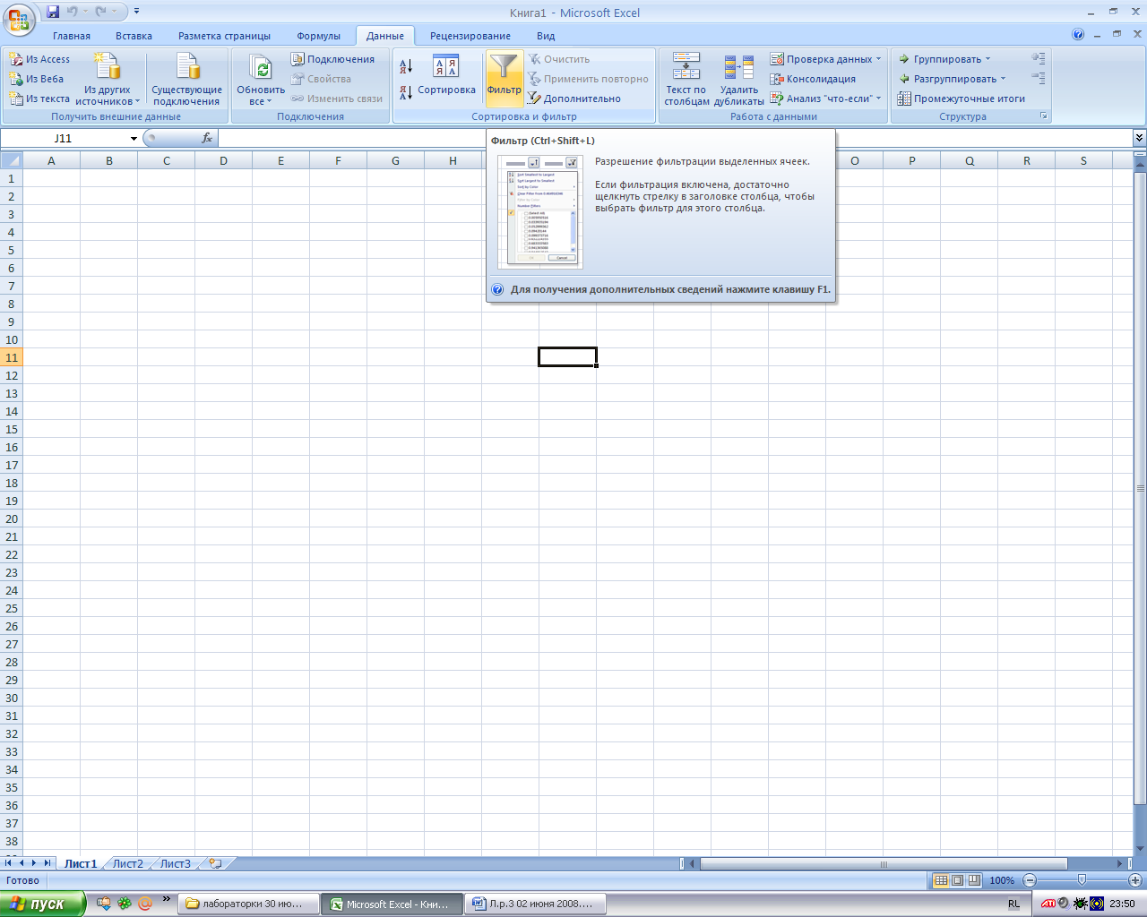Zoom in with the plus button
This screenshot has width=1147, height=917.
click(1134, 880)
